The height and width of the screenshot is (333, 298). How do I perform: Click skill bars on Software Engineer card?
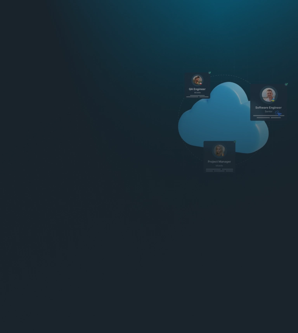[269, 116]
